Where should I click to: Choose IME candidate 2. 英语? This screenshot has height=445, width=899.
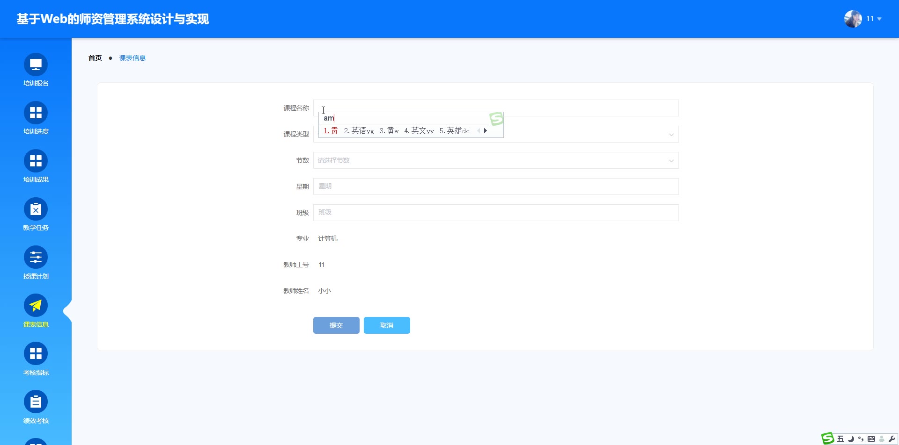coord(359,131)
